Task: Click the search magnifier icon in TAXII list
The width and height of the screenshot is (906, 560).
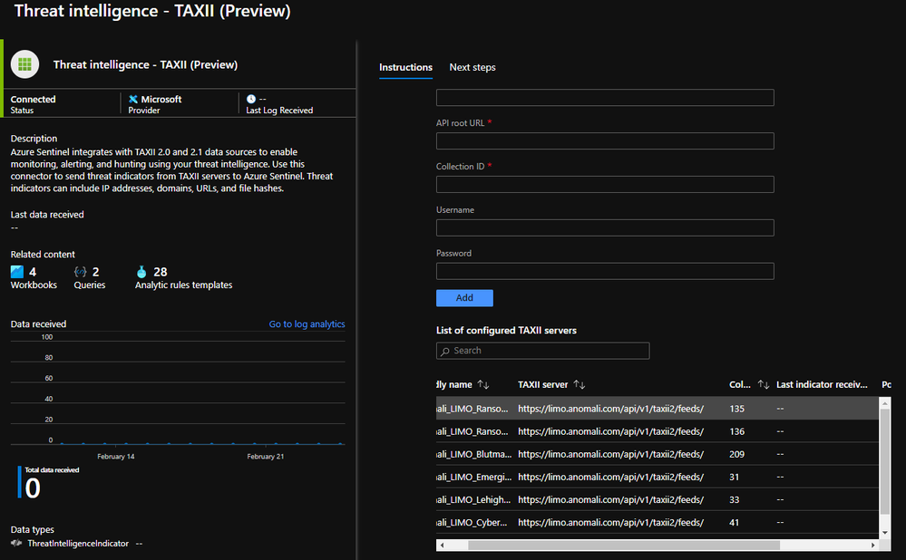Action: pyautogui.click(x=445, y=351)
